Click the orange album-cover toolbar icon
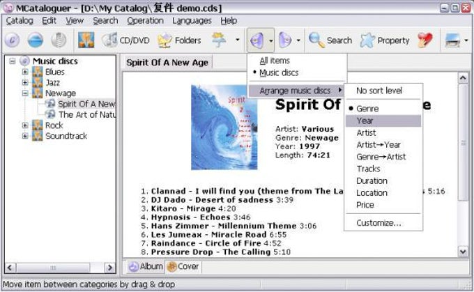The width and height of the screenshot is (474, 292). coord(86,40)
